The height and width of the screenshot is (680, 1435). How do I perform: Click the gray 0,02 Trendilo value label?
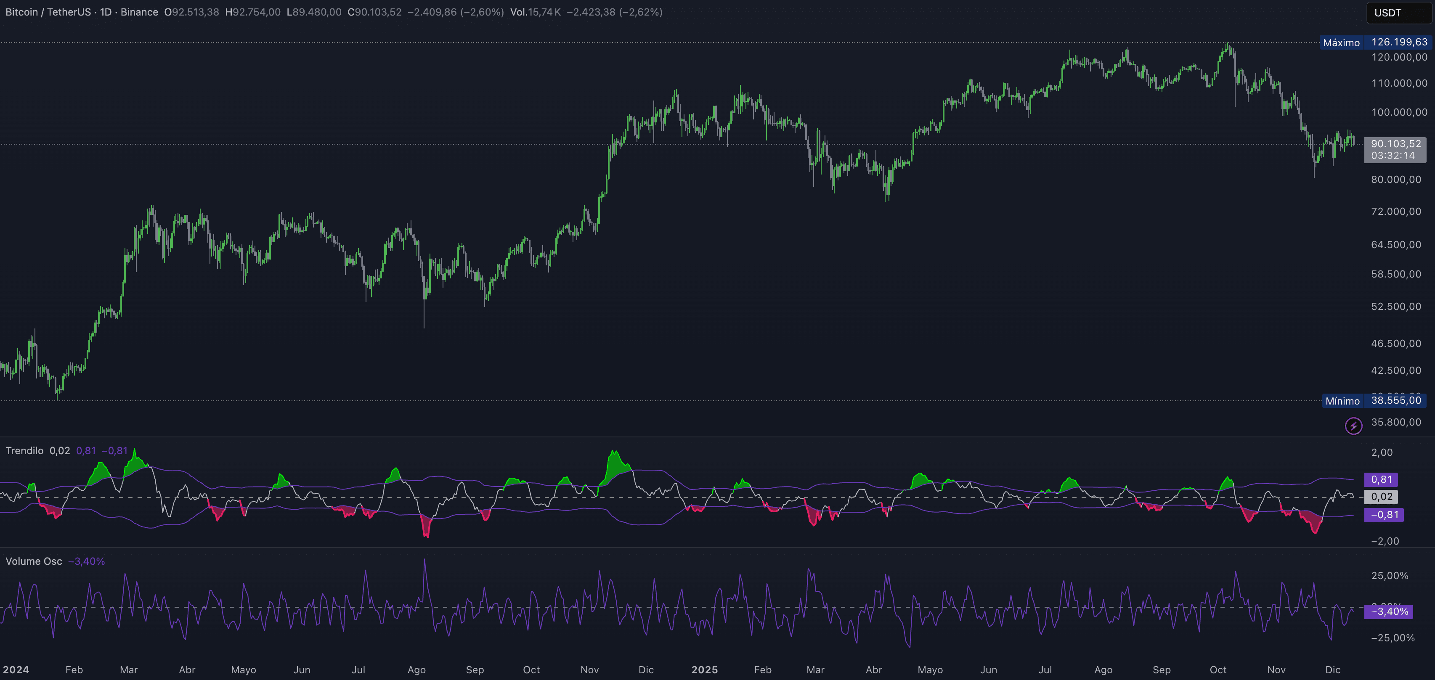pyautogui.click(x=1381, y=497)
